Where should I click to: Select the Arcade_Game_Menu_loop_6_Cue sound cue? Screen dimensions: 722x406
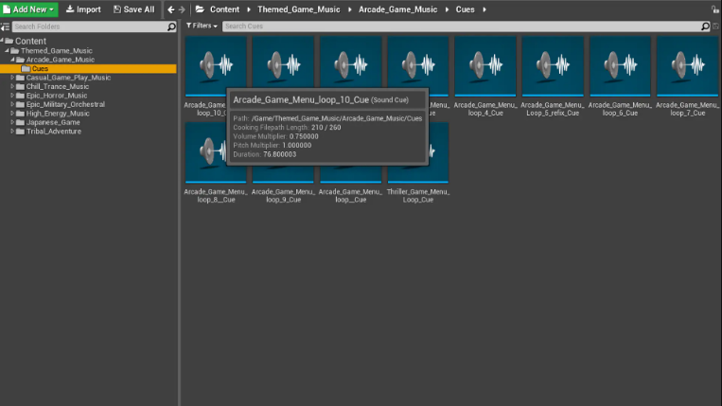tap(620, 66)
